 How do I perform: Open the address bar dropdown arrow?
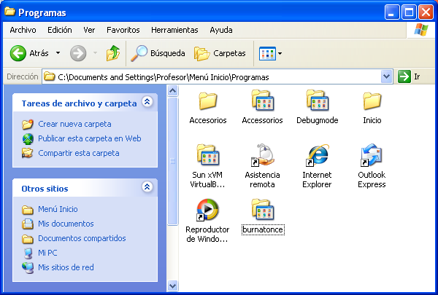point(387,76)
